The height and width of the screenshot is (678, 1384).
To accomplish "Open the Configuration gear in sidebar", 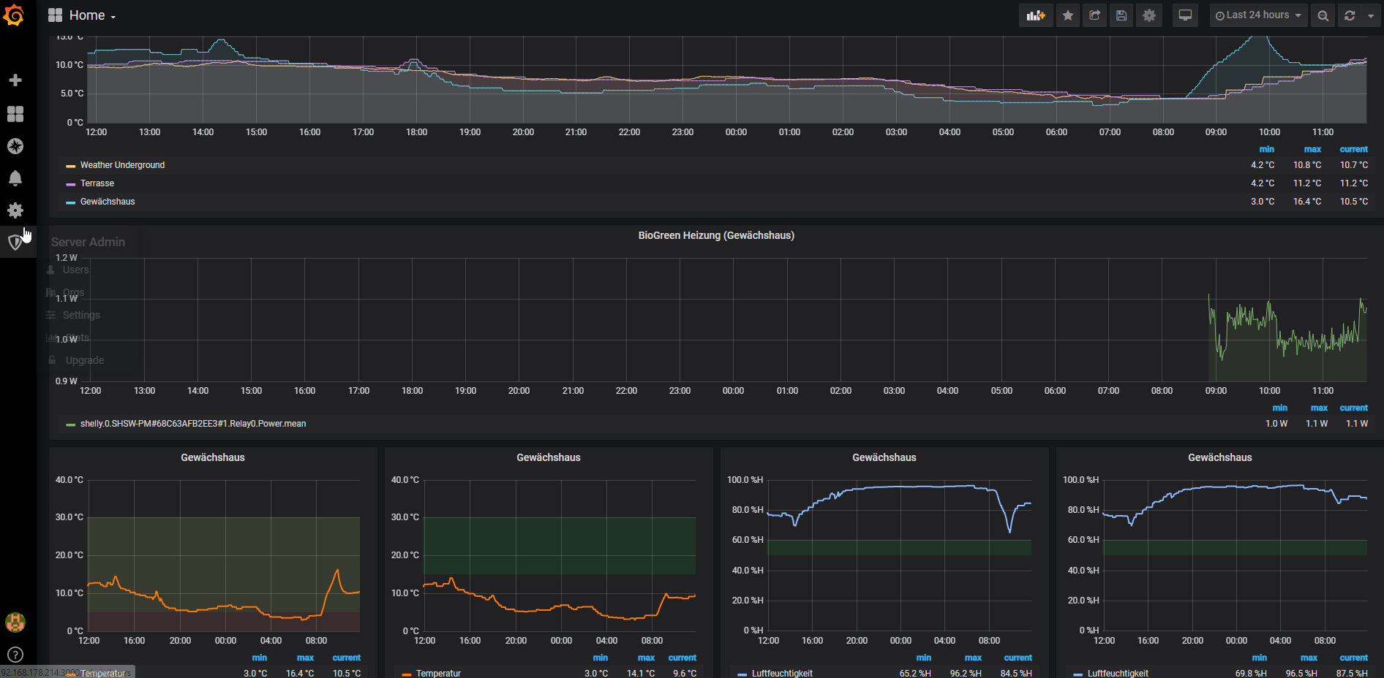I will coord(15,210).
